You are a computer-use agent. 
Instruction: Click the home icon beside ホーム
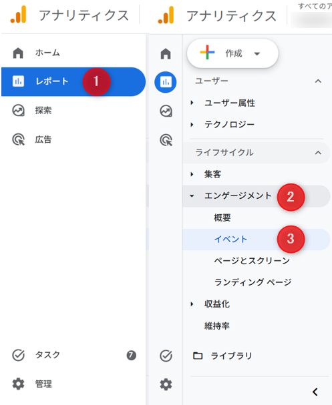click(x=18, y=53)
